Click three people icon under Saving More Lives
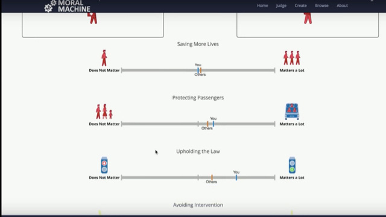The image size is (386, 217). tap(292, 58)
